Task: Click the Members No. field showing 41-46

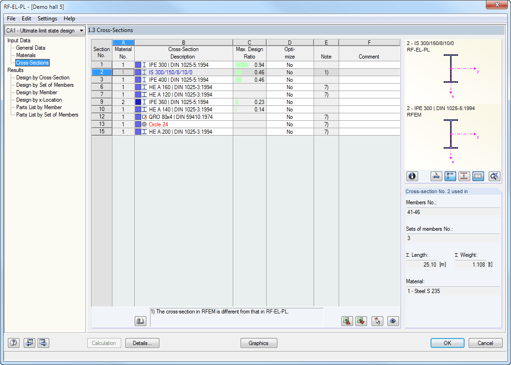Action: (x=453, y=212)
